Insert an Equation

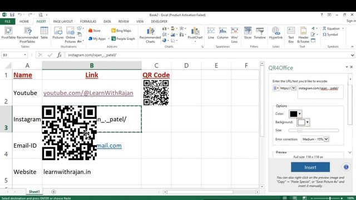tap(332, 28)
